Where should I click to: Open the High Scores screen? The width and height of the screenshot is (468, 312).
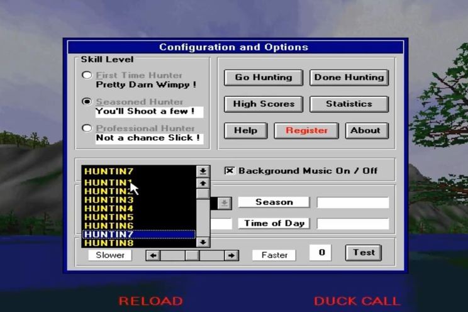coord(264,104)
